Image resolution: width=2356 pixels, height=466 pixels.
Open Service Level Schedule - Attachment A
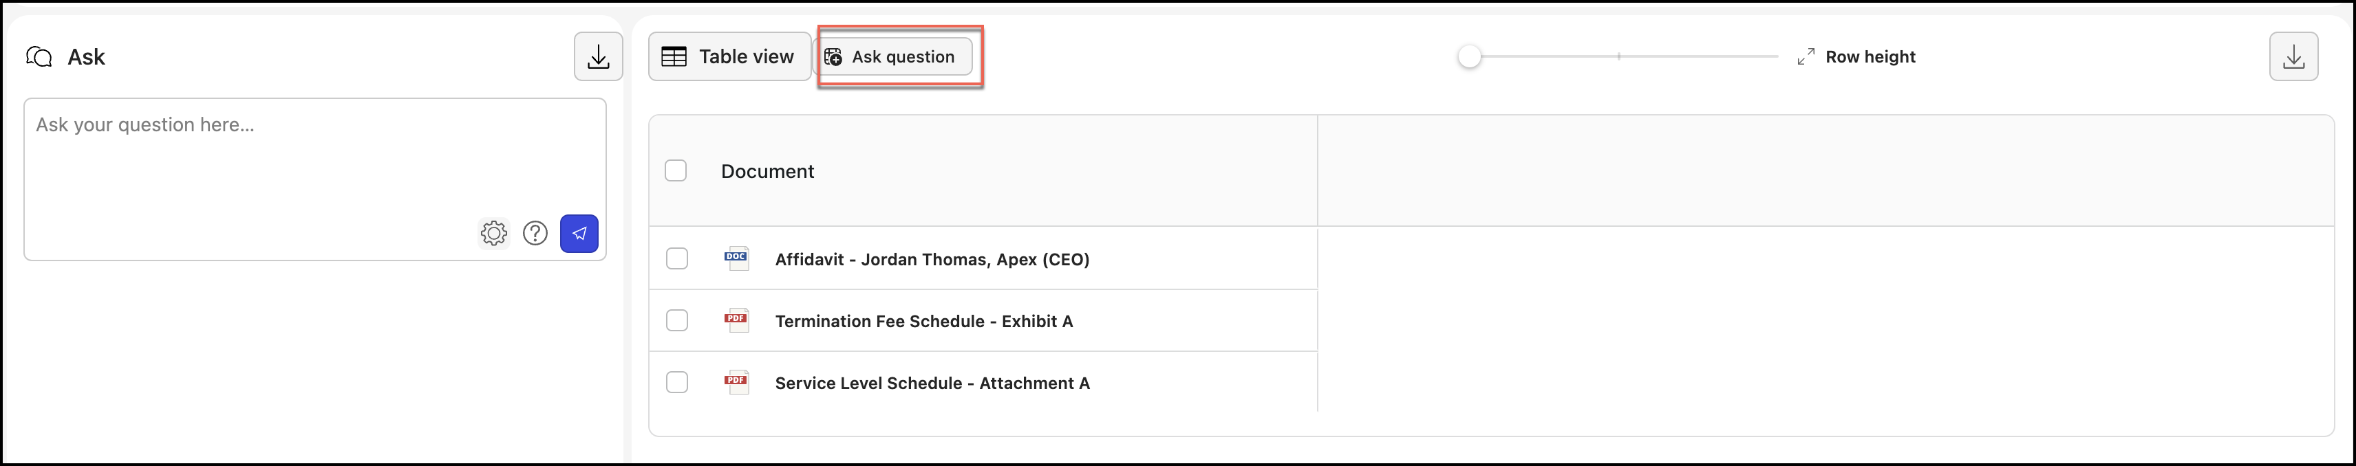(x=931, y=384)
